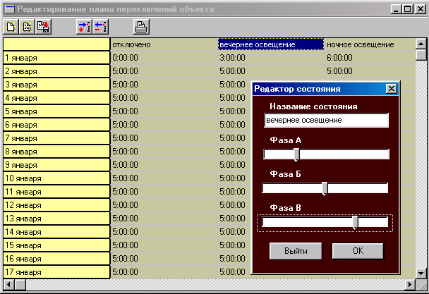
Task: Select the вечернее освещение column header
Action: pyautogui.click(x=271, y=44)
